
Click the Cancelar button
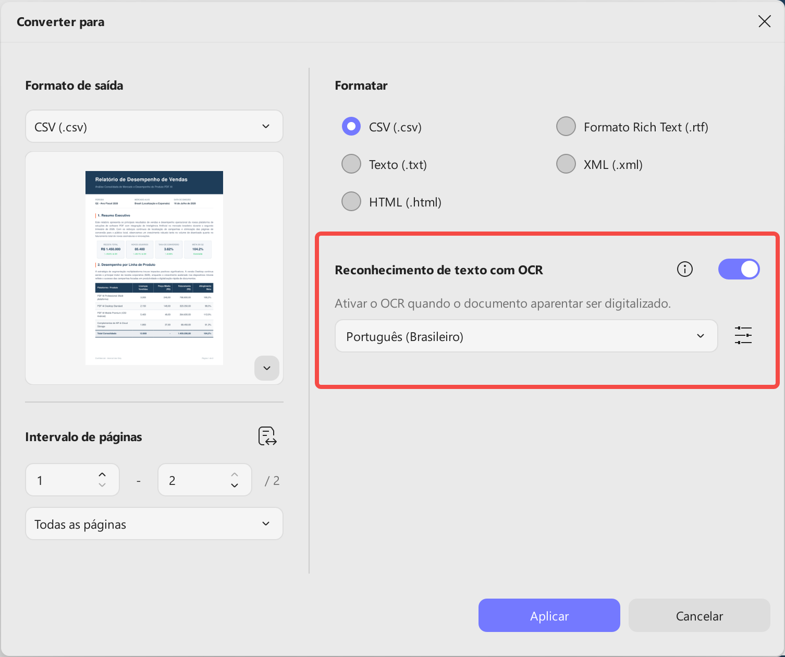pos(700,615)
